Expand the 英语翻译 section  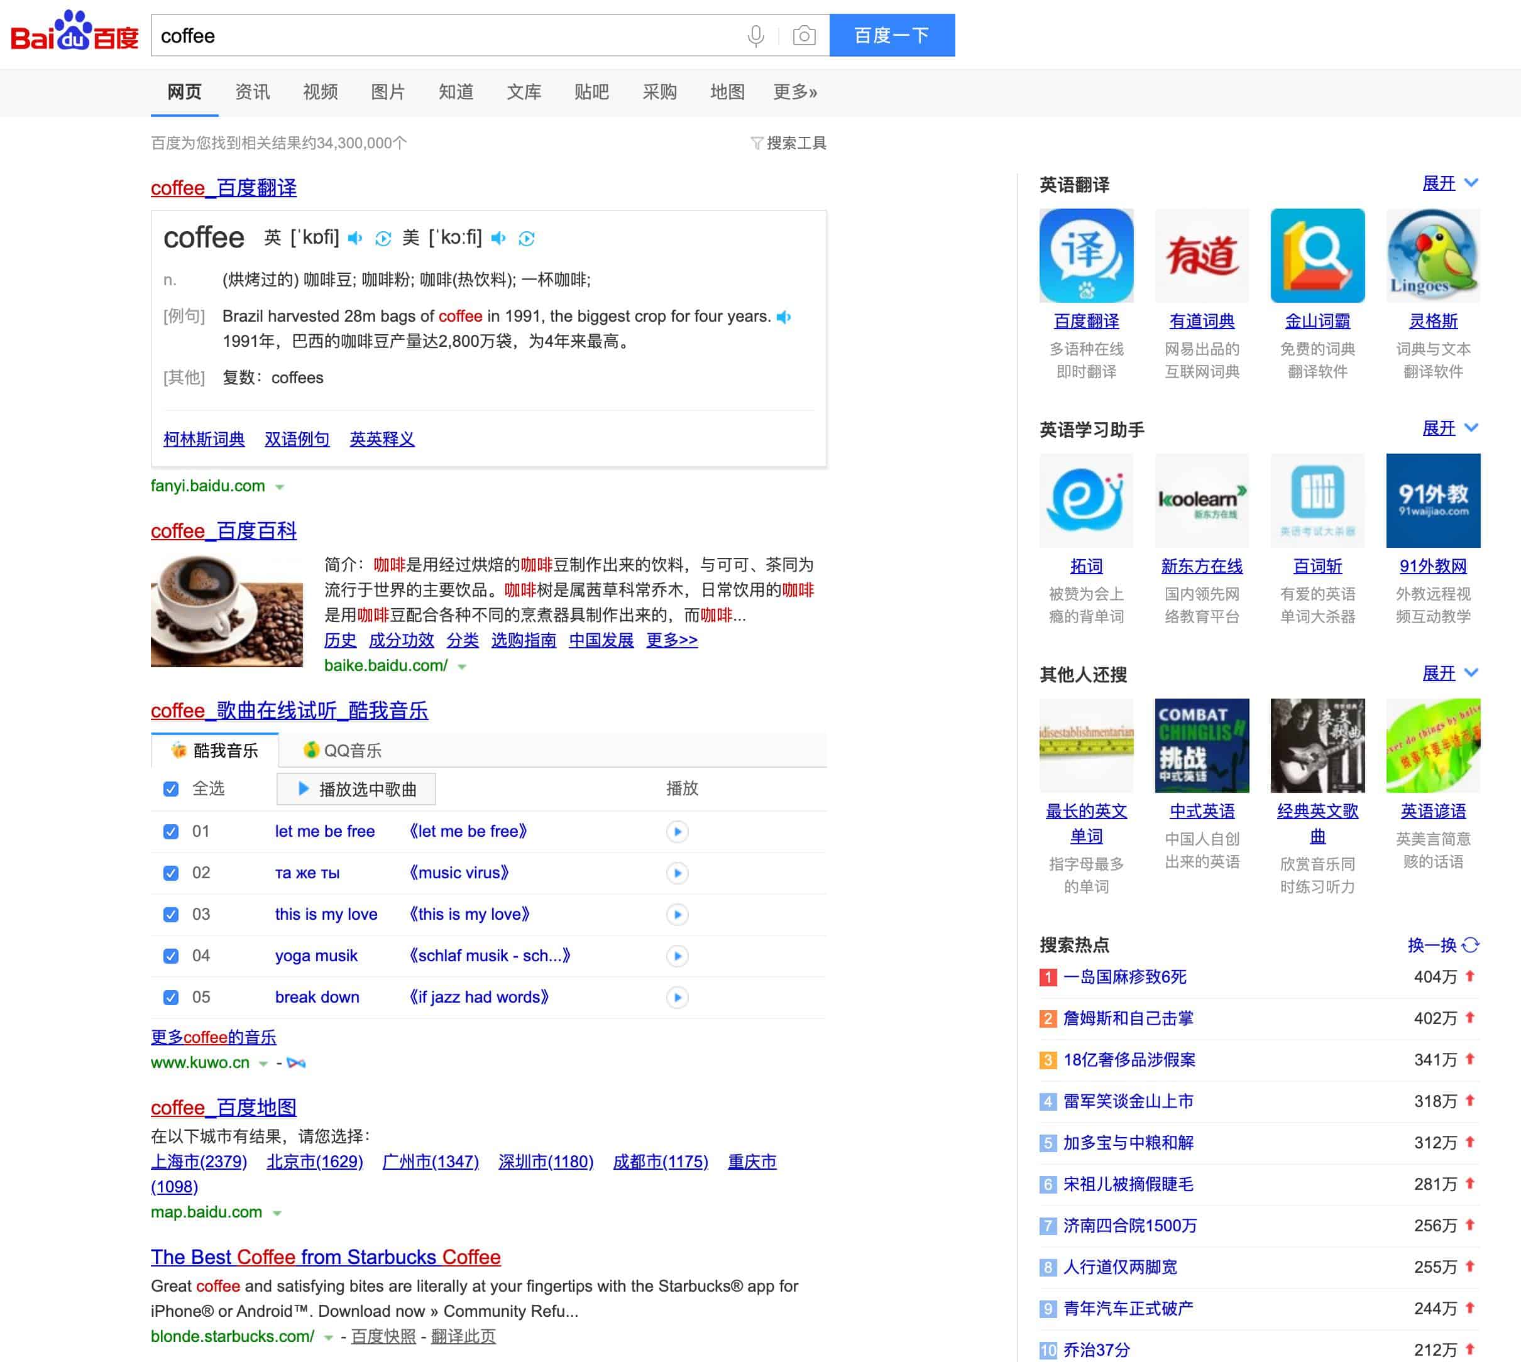pos(1451,183)
